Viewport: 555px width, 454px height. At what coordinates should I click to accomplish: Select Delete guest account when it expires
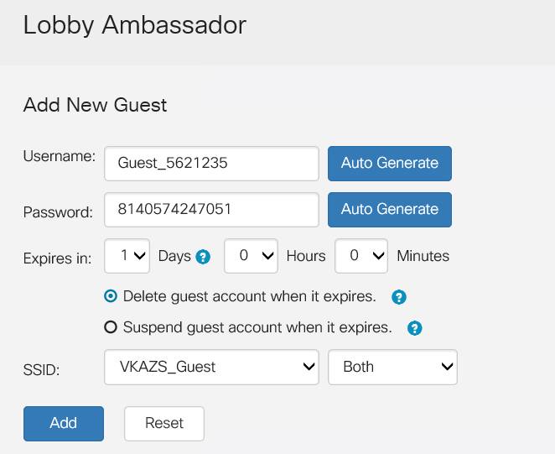click(x=111, y=296)
